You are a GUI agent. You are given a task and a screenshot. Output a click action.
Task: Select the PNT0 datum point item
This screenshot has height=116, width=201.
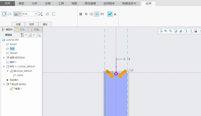[20, 75]
